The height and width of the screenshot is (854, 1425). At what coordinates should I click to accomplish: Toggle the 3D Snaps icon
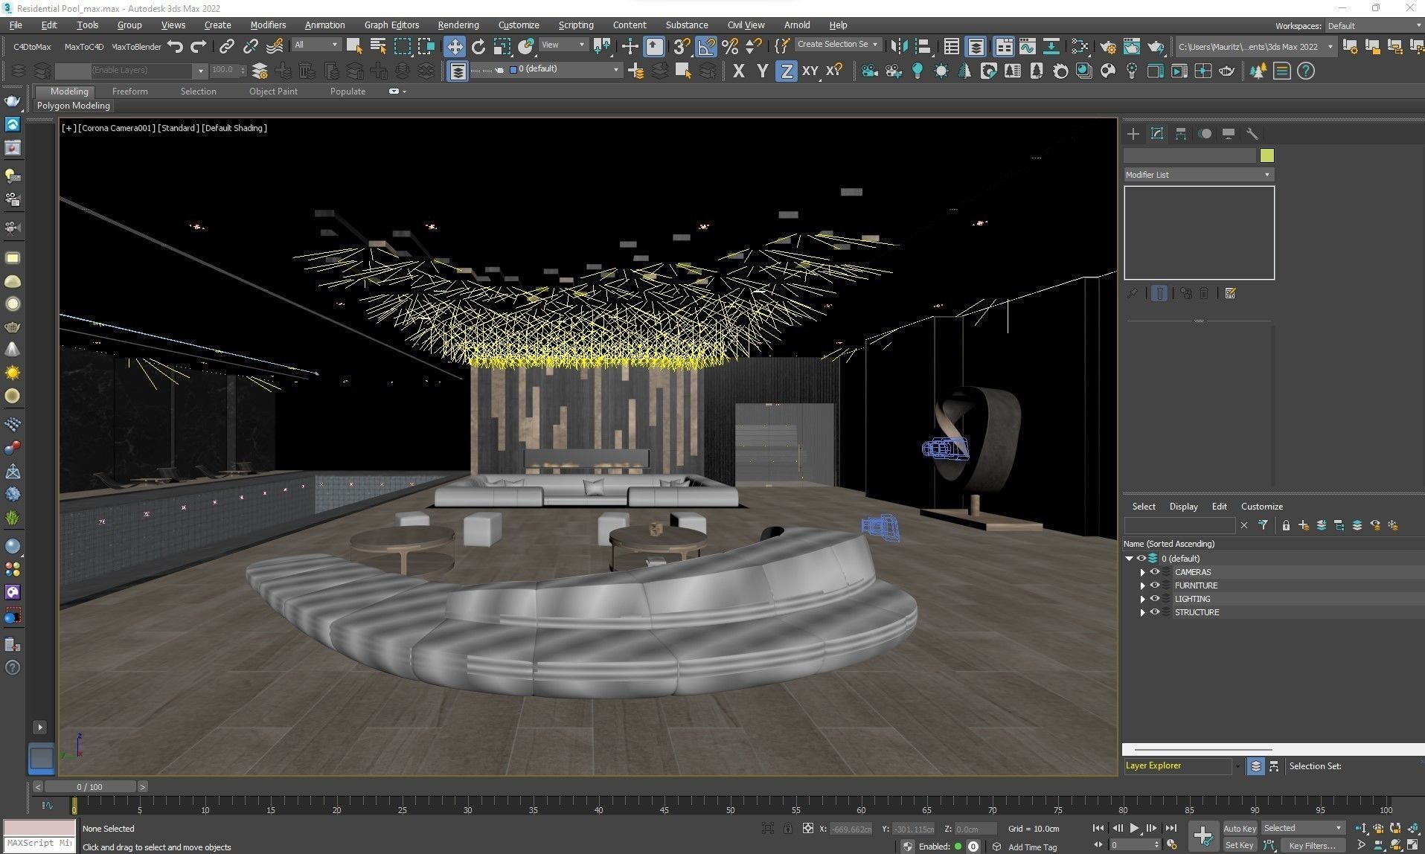pos(681,46)
